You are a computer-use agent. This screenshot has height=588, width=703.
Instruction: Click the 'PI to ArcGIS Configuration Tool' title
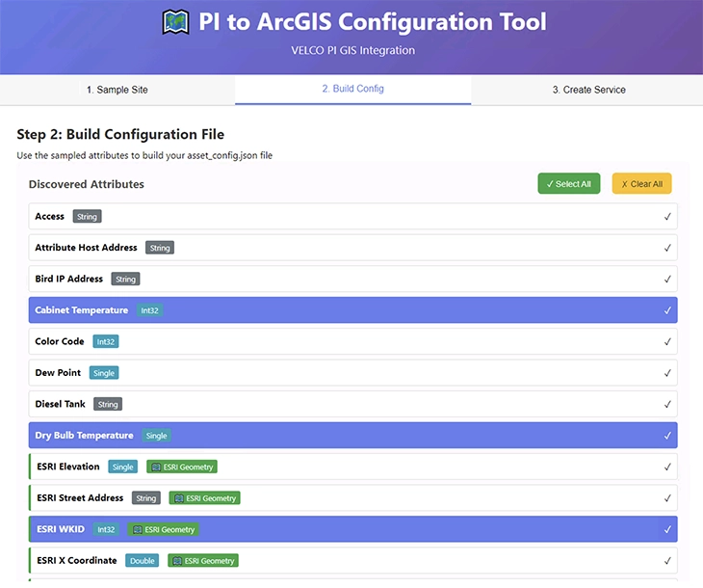pos(373,22)
